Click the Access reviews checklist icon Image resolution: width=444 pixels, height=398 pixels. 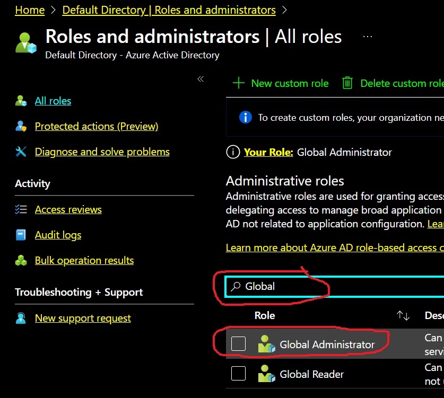coord(21,209)
